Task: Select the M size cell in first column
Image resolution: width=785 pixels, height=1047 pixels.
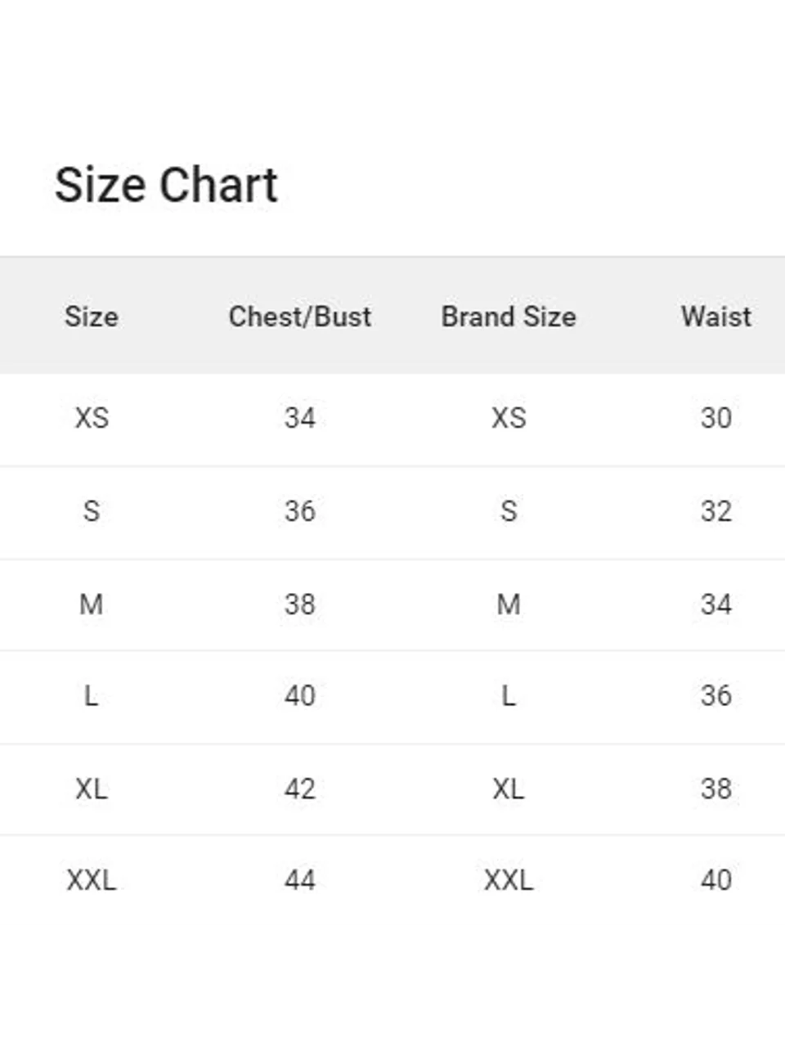Action: pyautogui.click(x=92, y=604)
